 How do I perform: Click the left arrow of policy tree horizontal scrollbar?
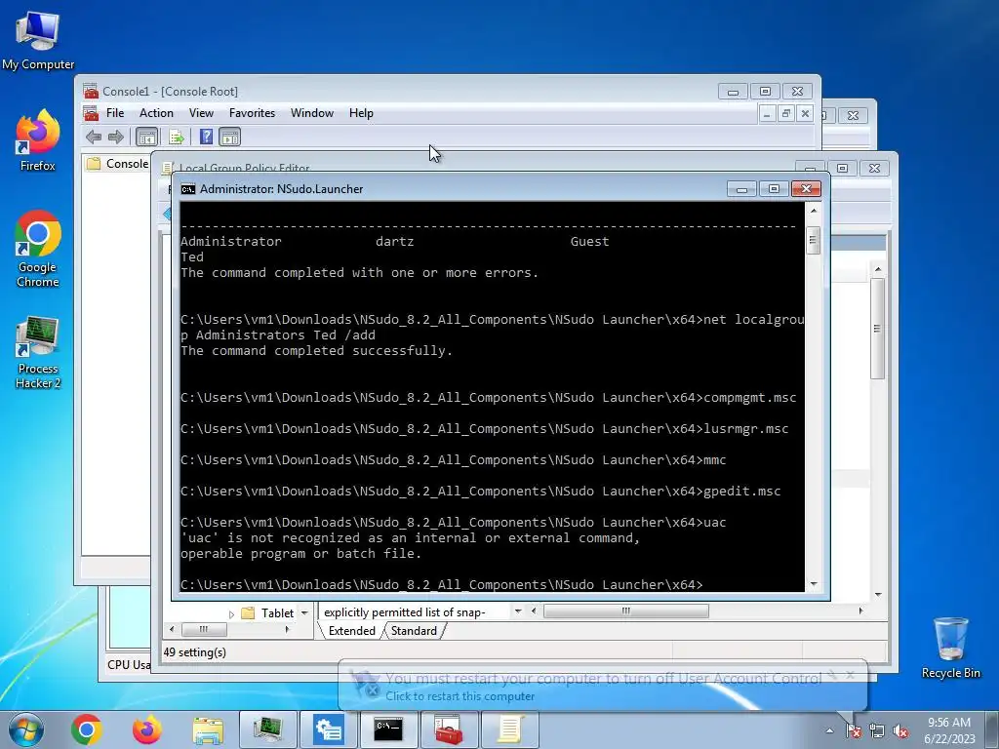(x=172, y=629)
